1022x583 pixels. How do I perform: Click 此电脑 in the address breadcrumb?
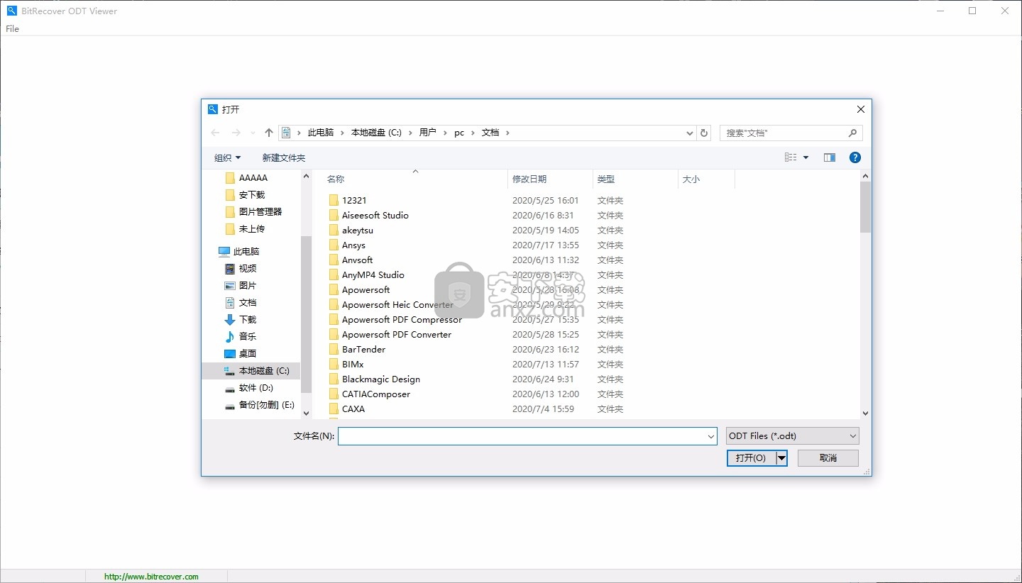pos(321,133)
